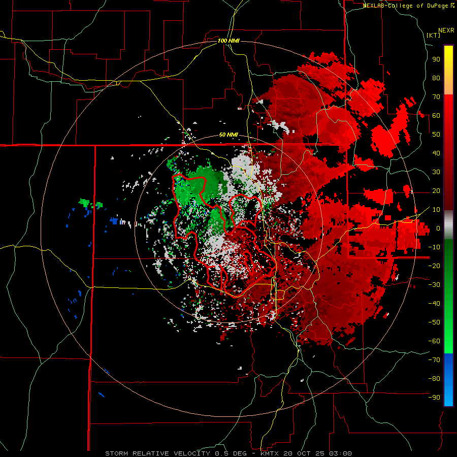Select the -60 value on velocity scale
The width and height of the screenshot is (457, 457).
434,341
